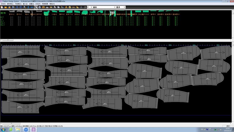This screenshot has width=234, height=132.
Task: Toggle the highlighted marker layout mode icon
Action: coord(36,7)
